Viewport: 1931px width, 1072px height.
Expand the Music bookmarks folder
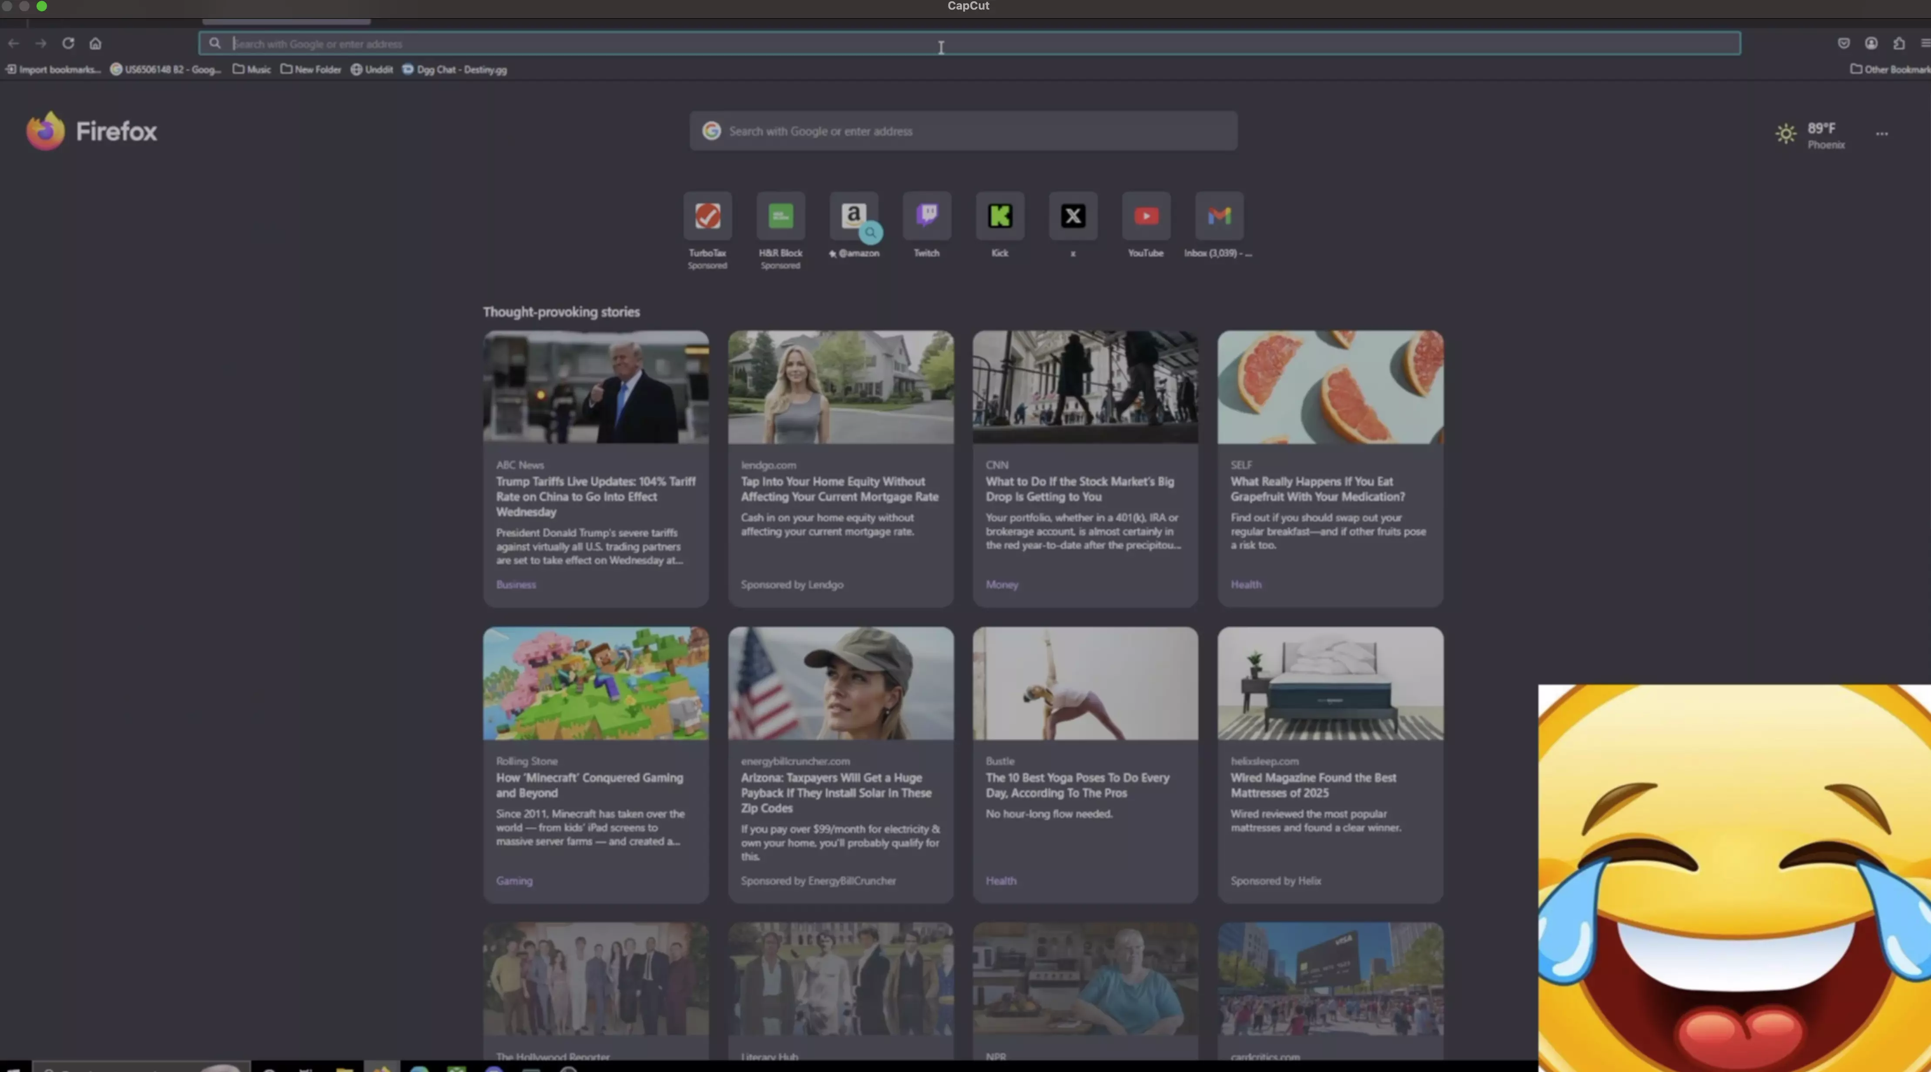point(252,70)
